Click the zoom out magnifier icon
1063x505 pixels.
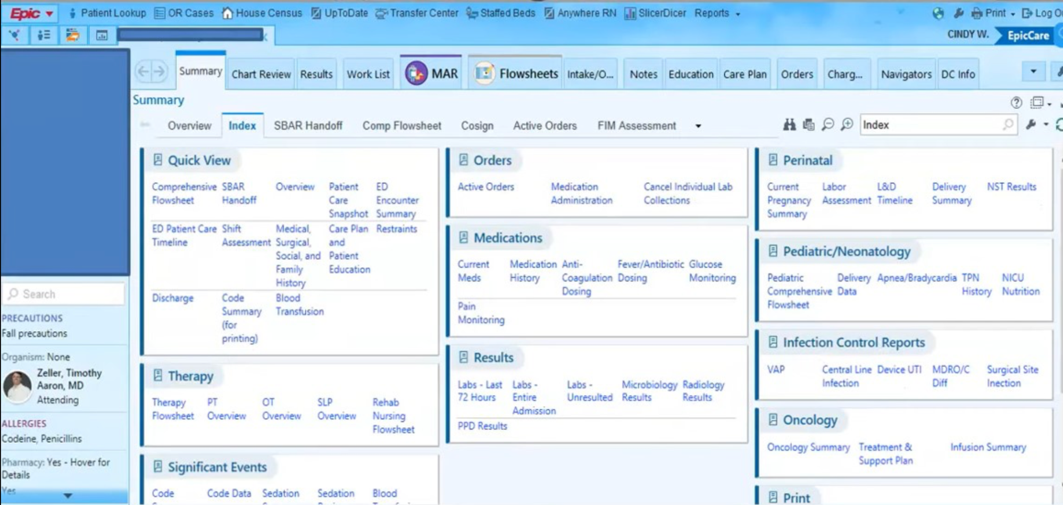[827, 124]
